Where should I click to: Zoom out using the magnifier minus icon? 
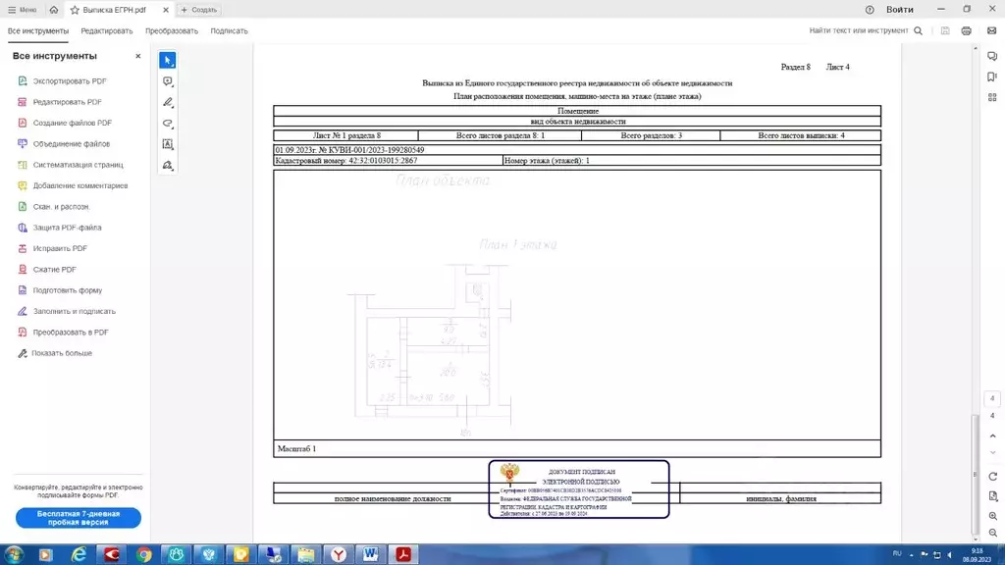[993, 535]
